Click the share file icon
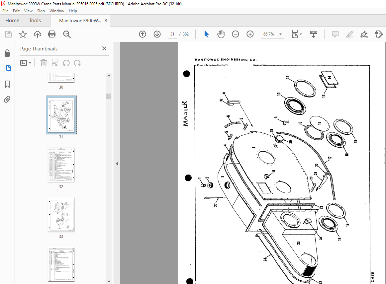The image size is (386, 284). (379, 34)
